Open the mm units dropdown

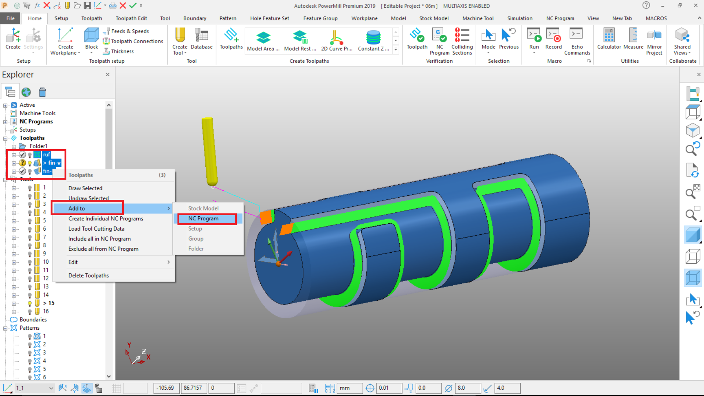(349, 388)
